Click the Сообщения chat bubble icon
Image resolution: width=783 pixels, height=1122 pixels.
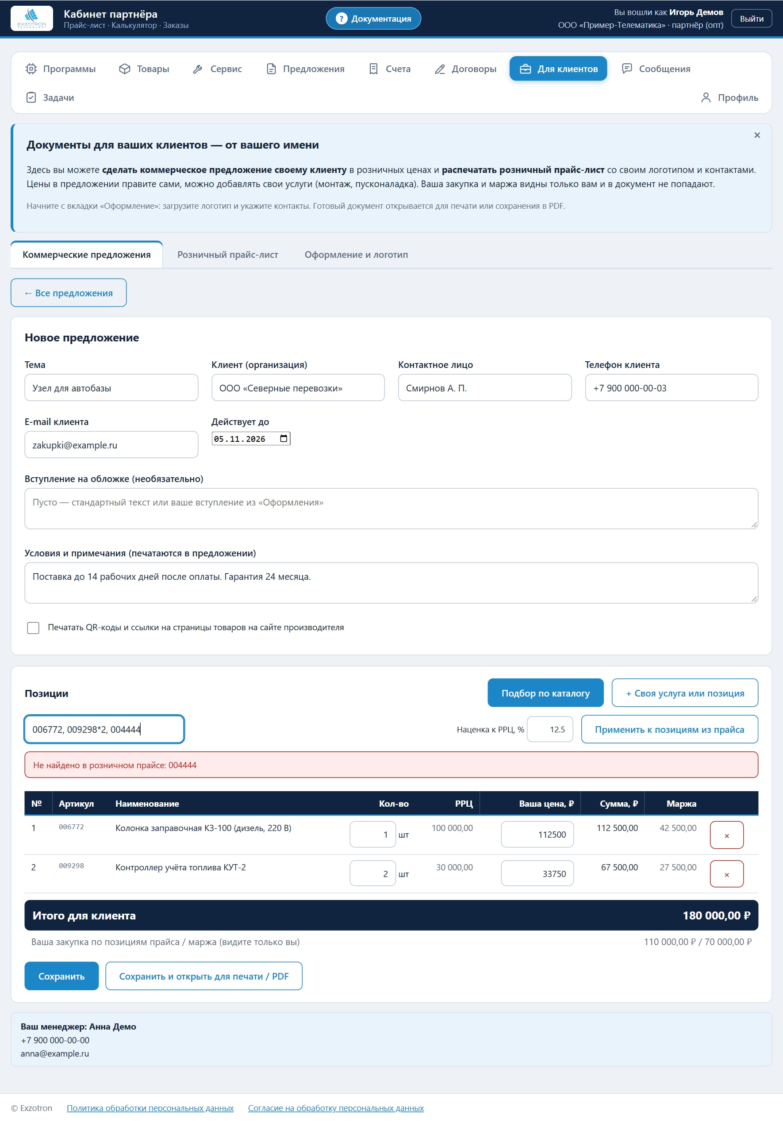click(626, 69)
